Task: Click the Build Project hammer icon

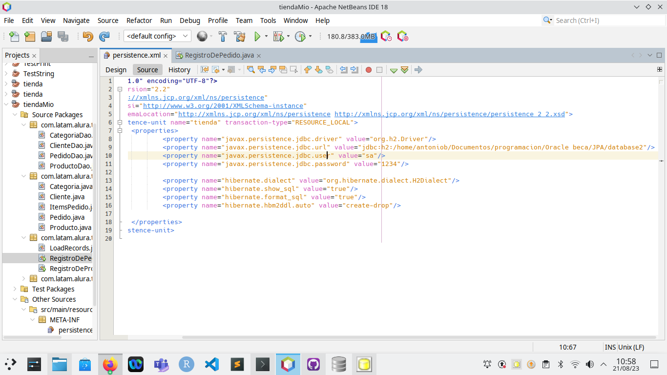Action: (223, 36)
